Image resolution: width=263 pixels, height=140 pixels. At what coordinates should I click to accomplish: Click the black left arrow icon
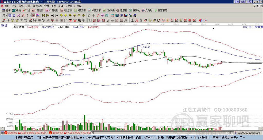(x=52, y=15)
